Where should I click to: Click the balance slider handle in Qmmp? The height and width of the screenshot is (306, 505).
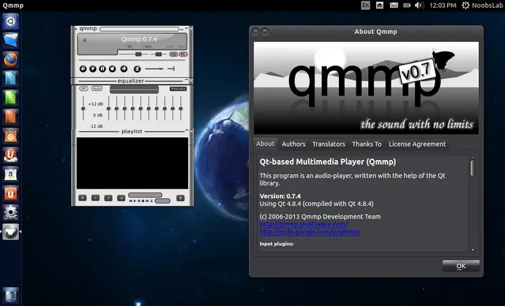click(x=158, y=54)
